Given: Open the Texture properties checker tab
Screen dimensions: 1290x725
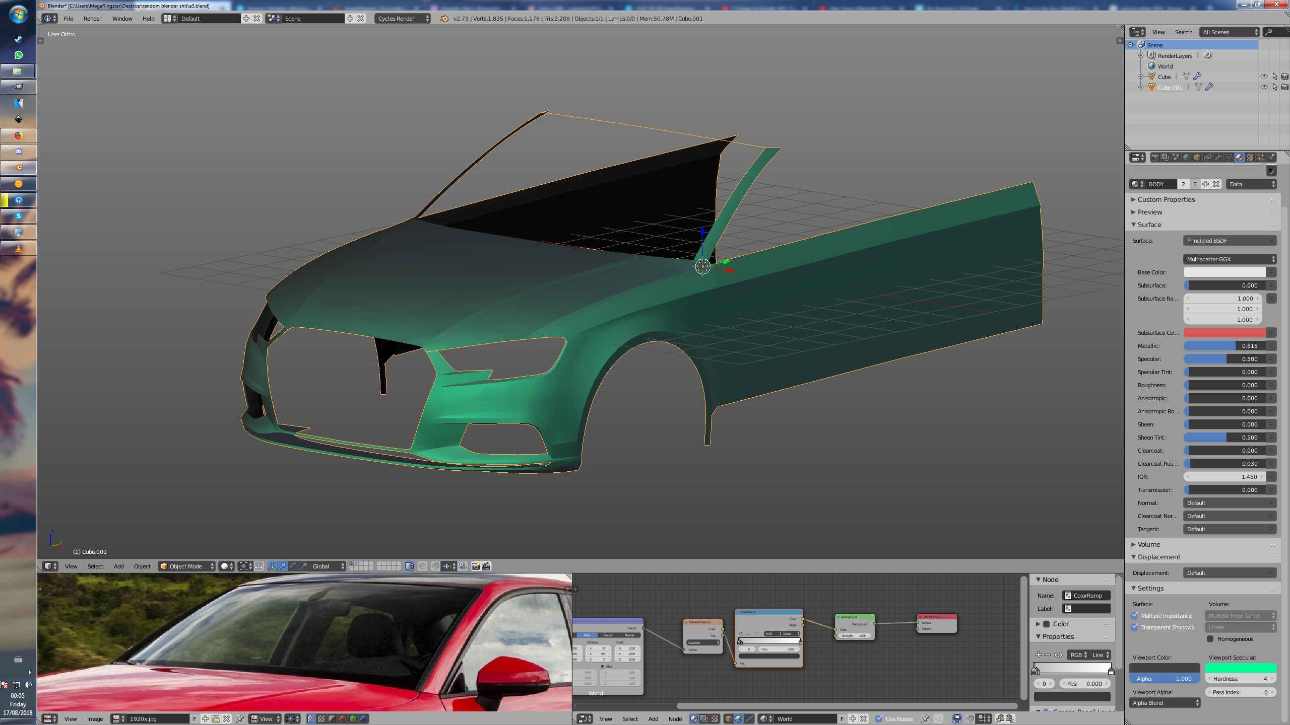Looking at the screenshot, I should (1250, 158).
